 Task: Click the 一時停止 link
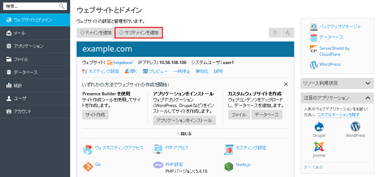pyautogui.click(x=182, y=71)
